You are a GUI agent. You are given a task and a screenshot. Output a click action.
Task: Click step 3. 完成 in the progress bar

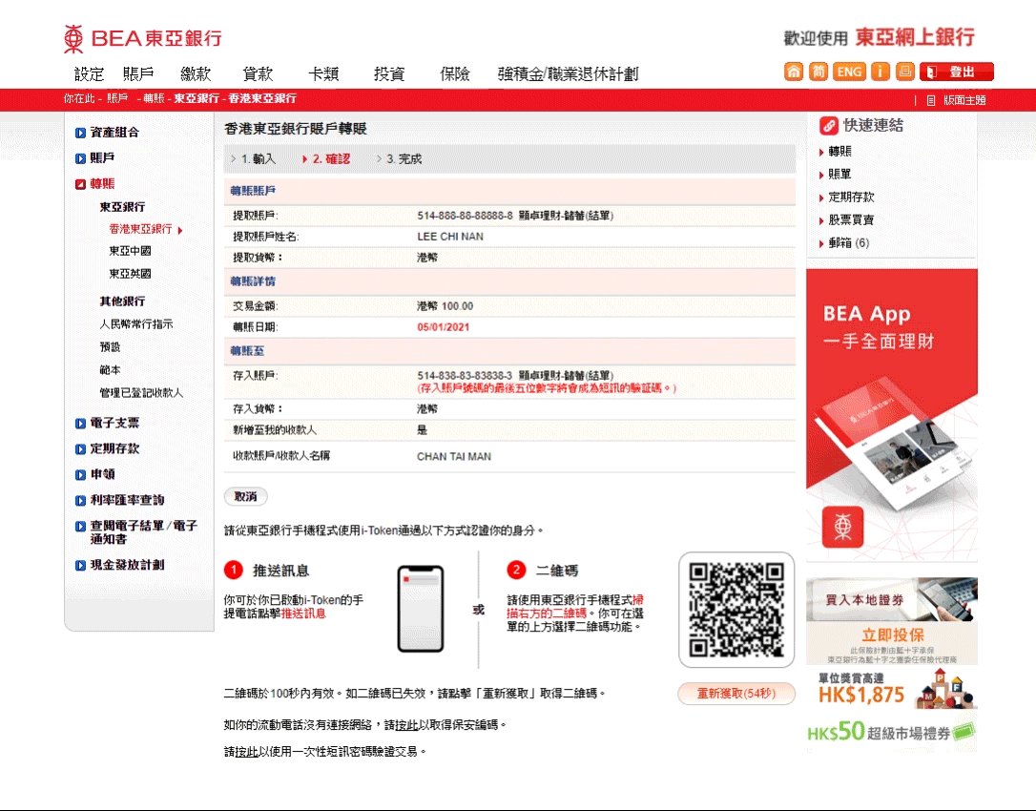[x=404, y=159]
